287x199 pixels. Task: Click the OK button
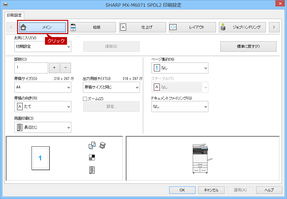click(182, 190)
